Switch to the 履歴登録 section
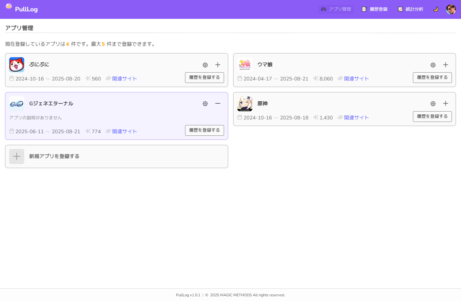 pyautogui.click(x=374, y=9)
